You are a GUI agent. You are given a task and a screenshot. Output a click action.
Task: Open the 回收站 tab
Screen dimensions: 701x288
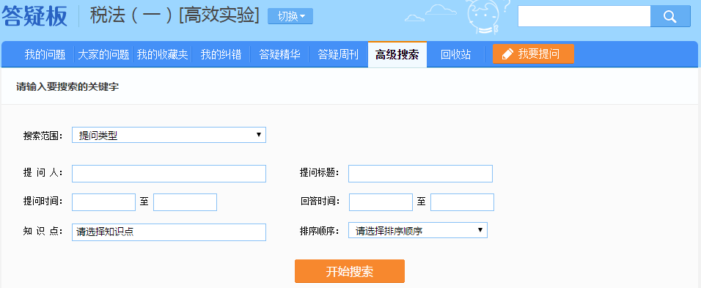click(x=455, y=55)
